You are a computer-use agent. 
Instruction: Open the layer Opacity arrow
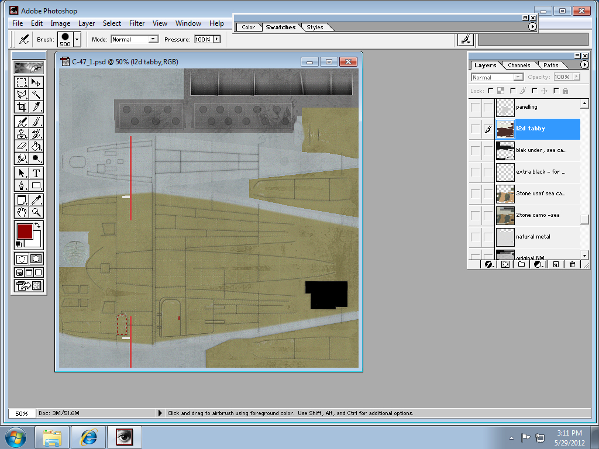576,77
